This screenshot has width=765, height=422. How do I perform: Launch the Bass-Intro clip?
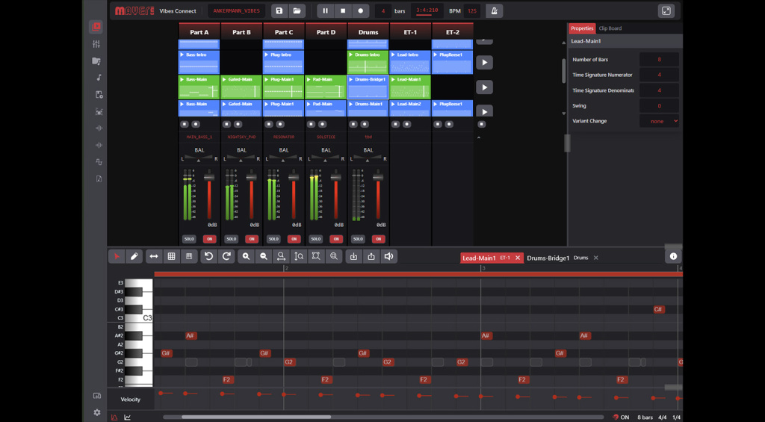coord(183,55)
